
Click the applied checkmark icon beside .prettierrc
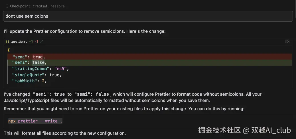(42, 42)
